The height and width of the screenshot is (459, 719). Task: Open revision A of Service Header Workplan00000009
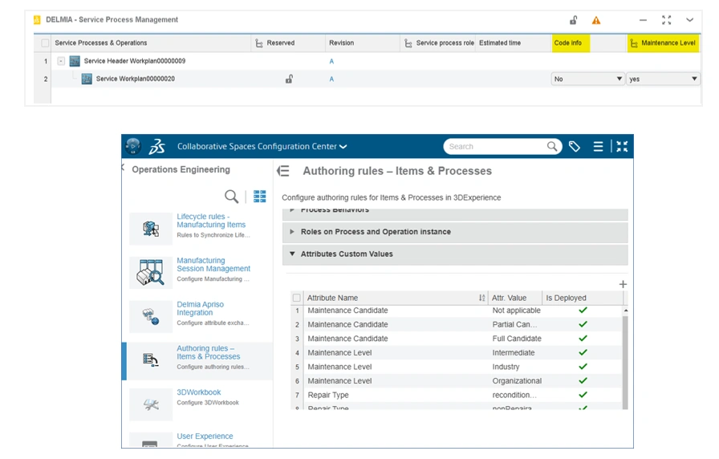point(331,62)
